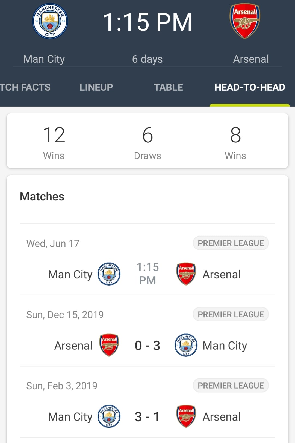The image size is (295, 443).
Task: Tap the Arsenal badge in the Feb 3, 2019 match
Action: [186, 416]
